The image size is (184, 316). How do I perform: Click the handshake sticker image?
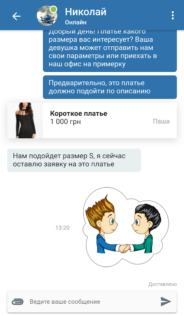pos(126,227)
